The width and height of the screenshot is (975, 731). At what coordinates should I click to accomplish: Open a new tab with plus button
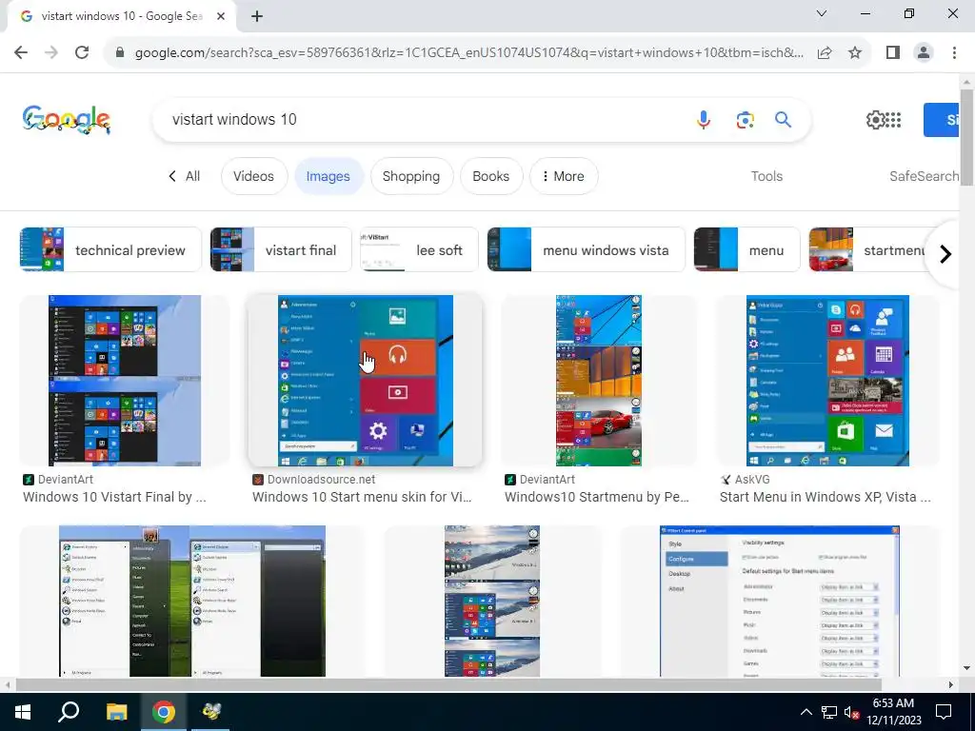point(257,16)
